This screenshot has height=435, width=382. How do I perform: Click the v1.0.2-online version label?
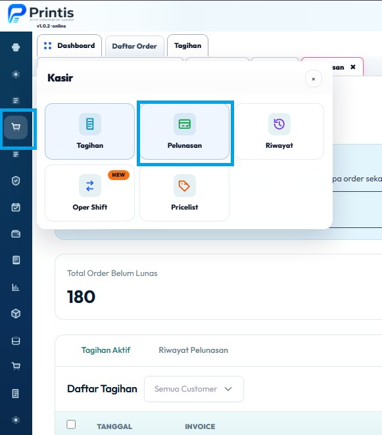pos(51,26)
